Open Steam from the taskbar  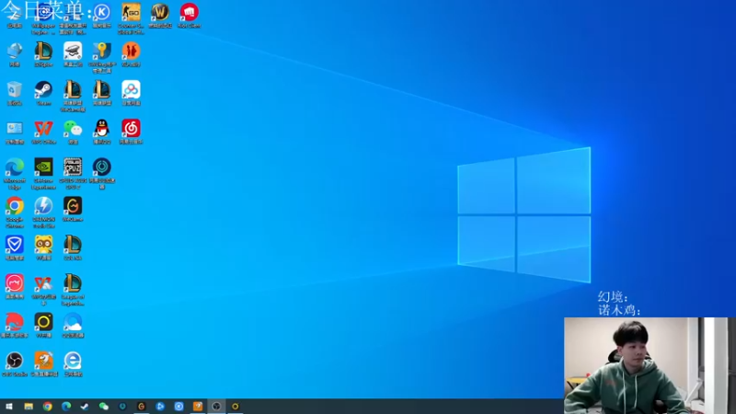tap(85, 407)
